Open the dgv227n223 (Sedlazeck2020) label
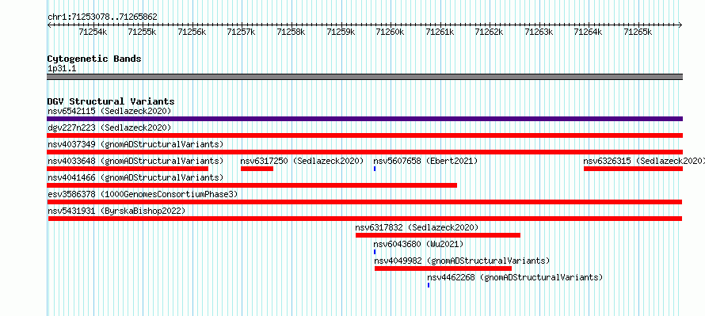 pyautogui.click(x=109, y=128)
